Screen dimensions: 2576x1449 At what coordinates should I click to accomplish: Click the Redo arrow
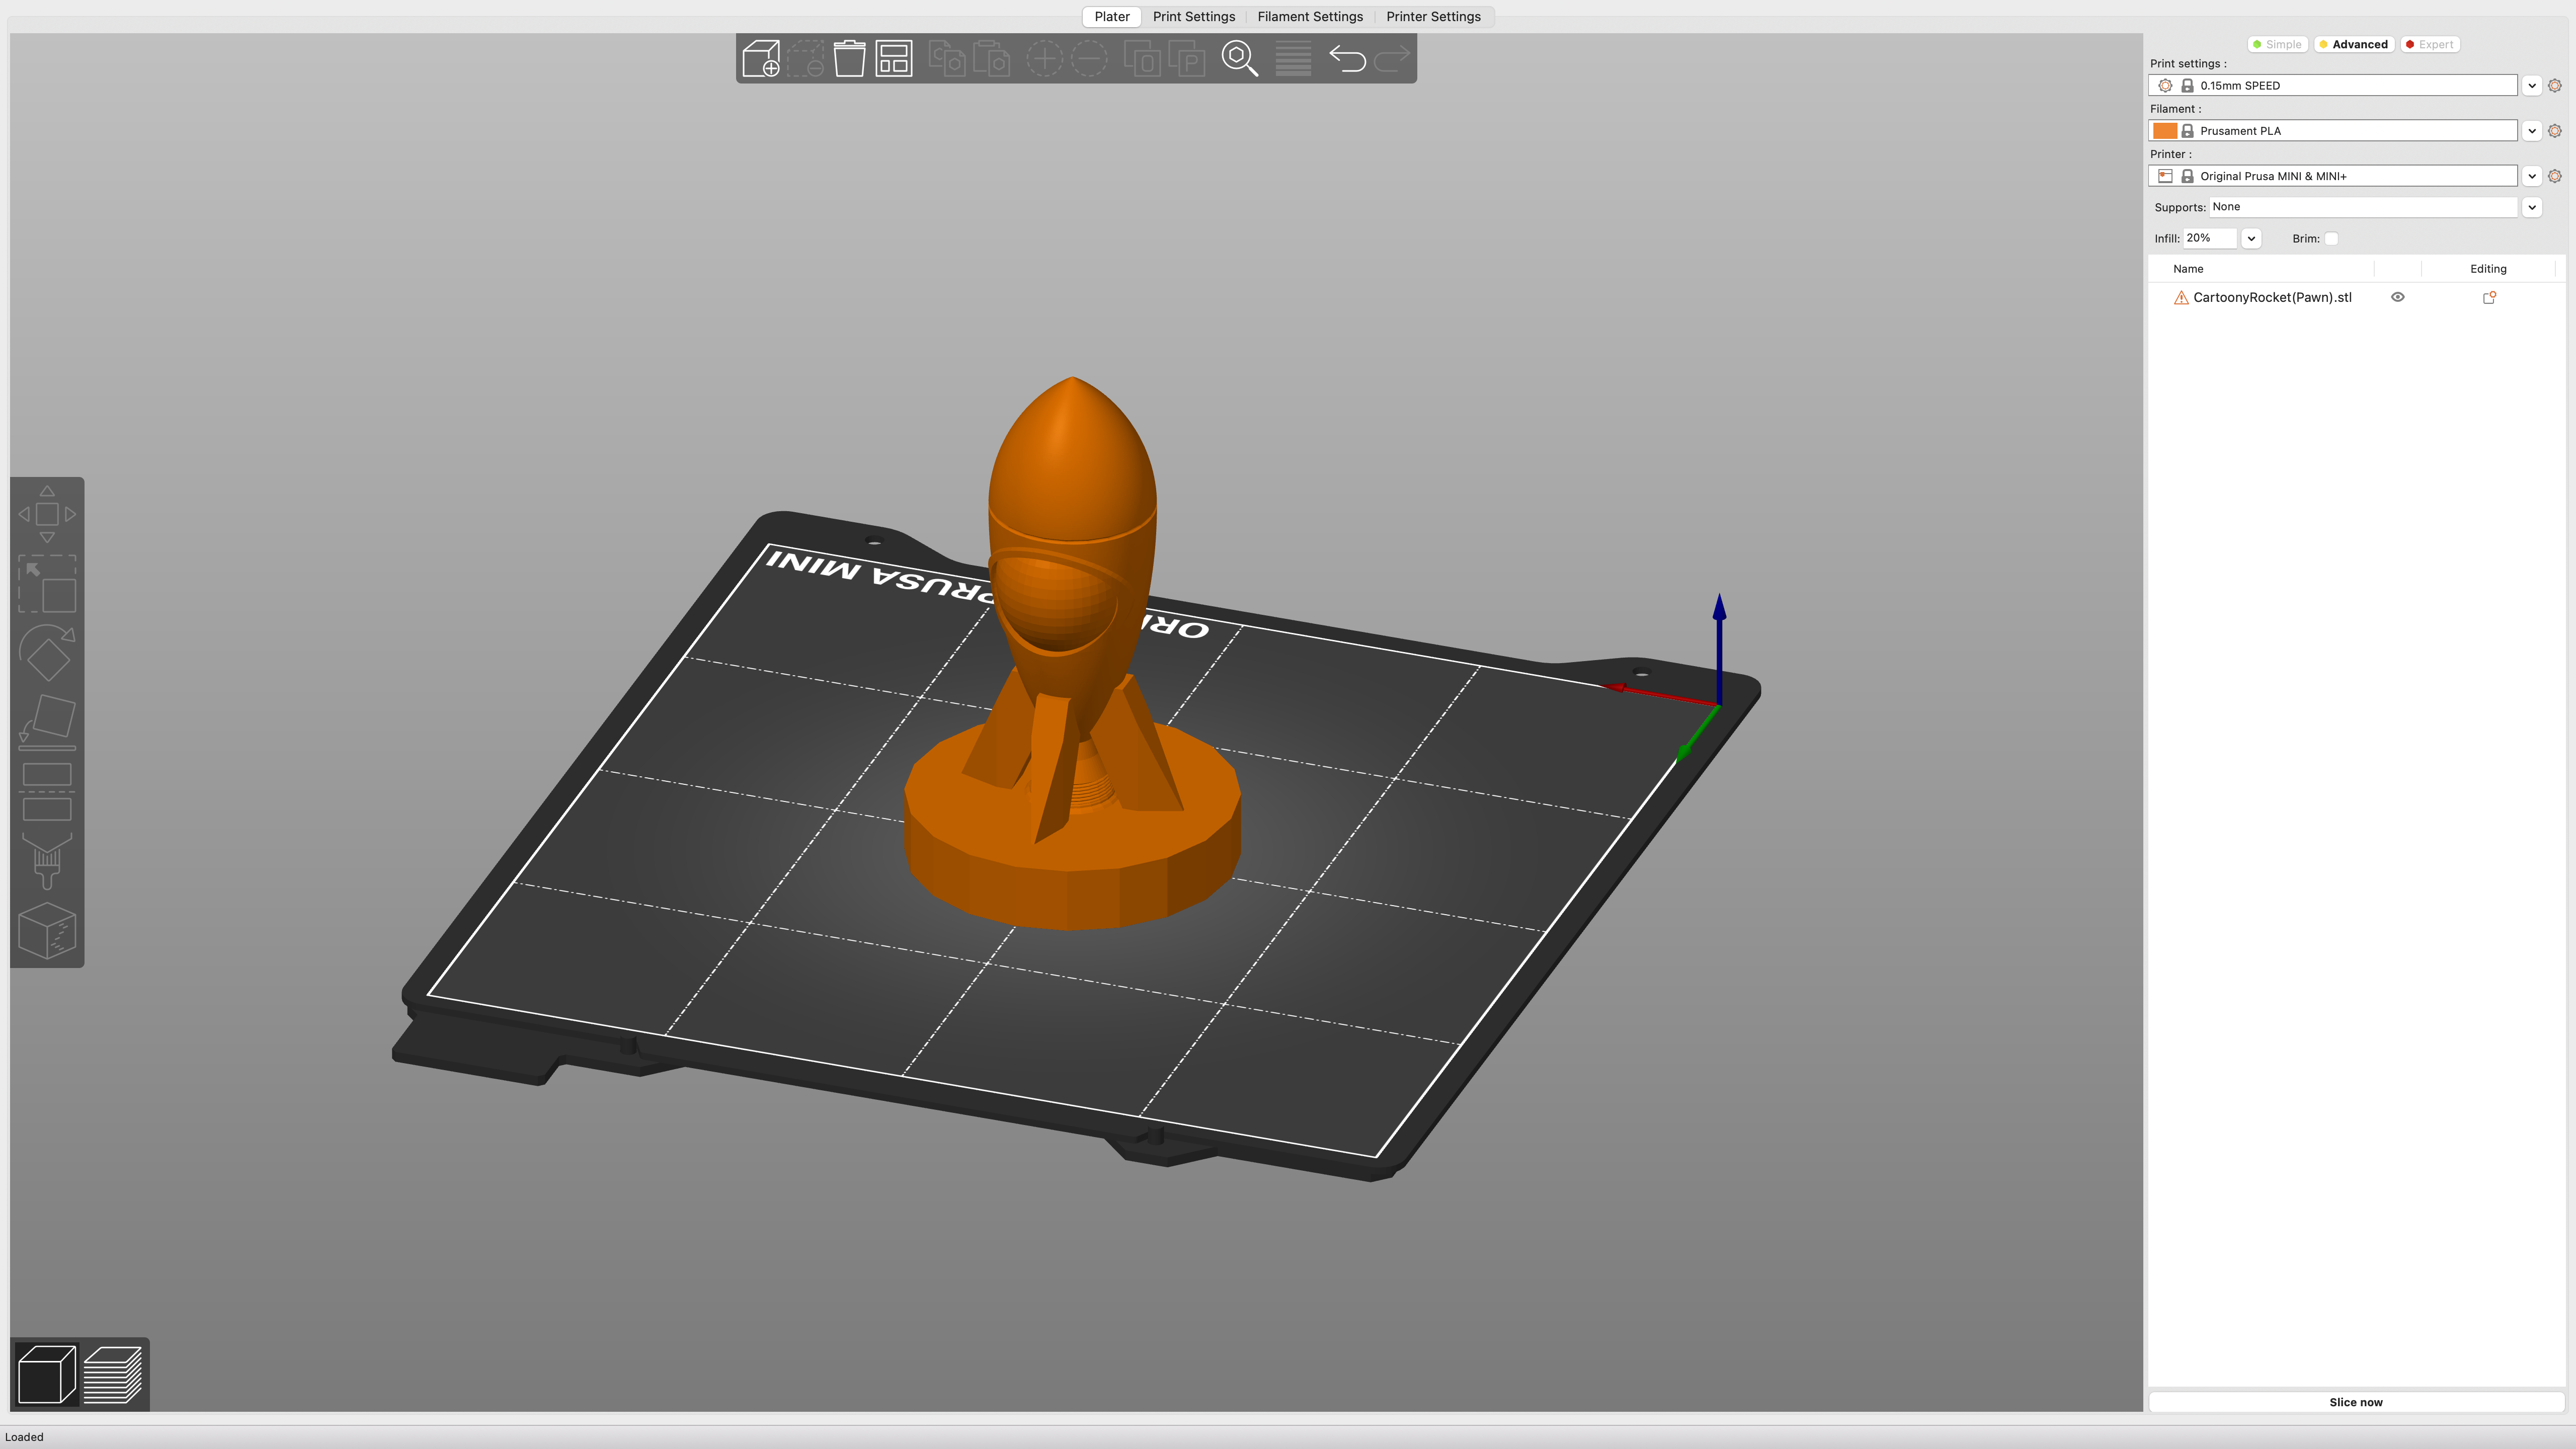point(1391,58)
